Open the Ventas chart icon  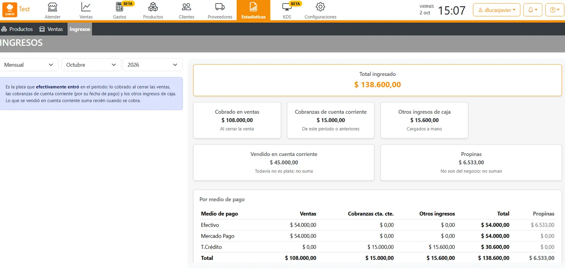[x=86, y=7]
